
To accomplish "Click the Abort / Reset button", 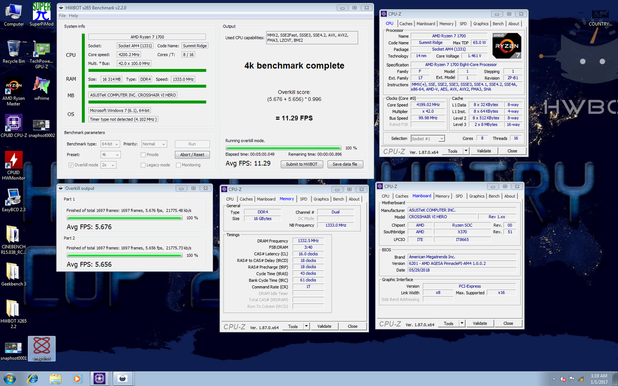I will click(x=192, y=155).
